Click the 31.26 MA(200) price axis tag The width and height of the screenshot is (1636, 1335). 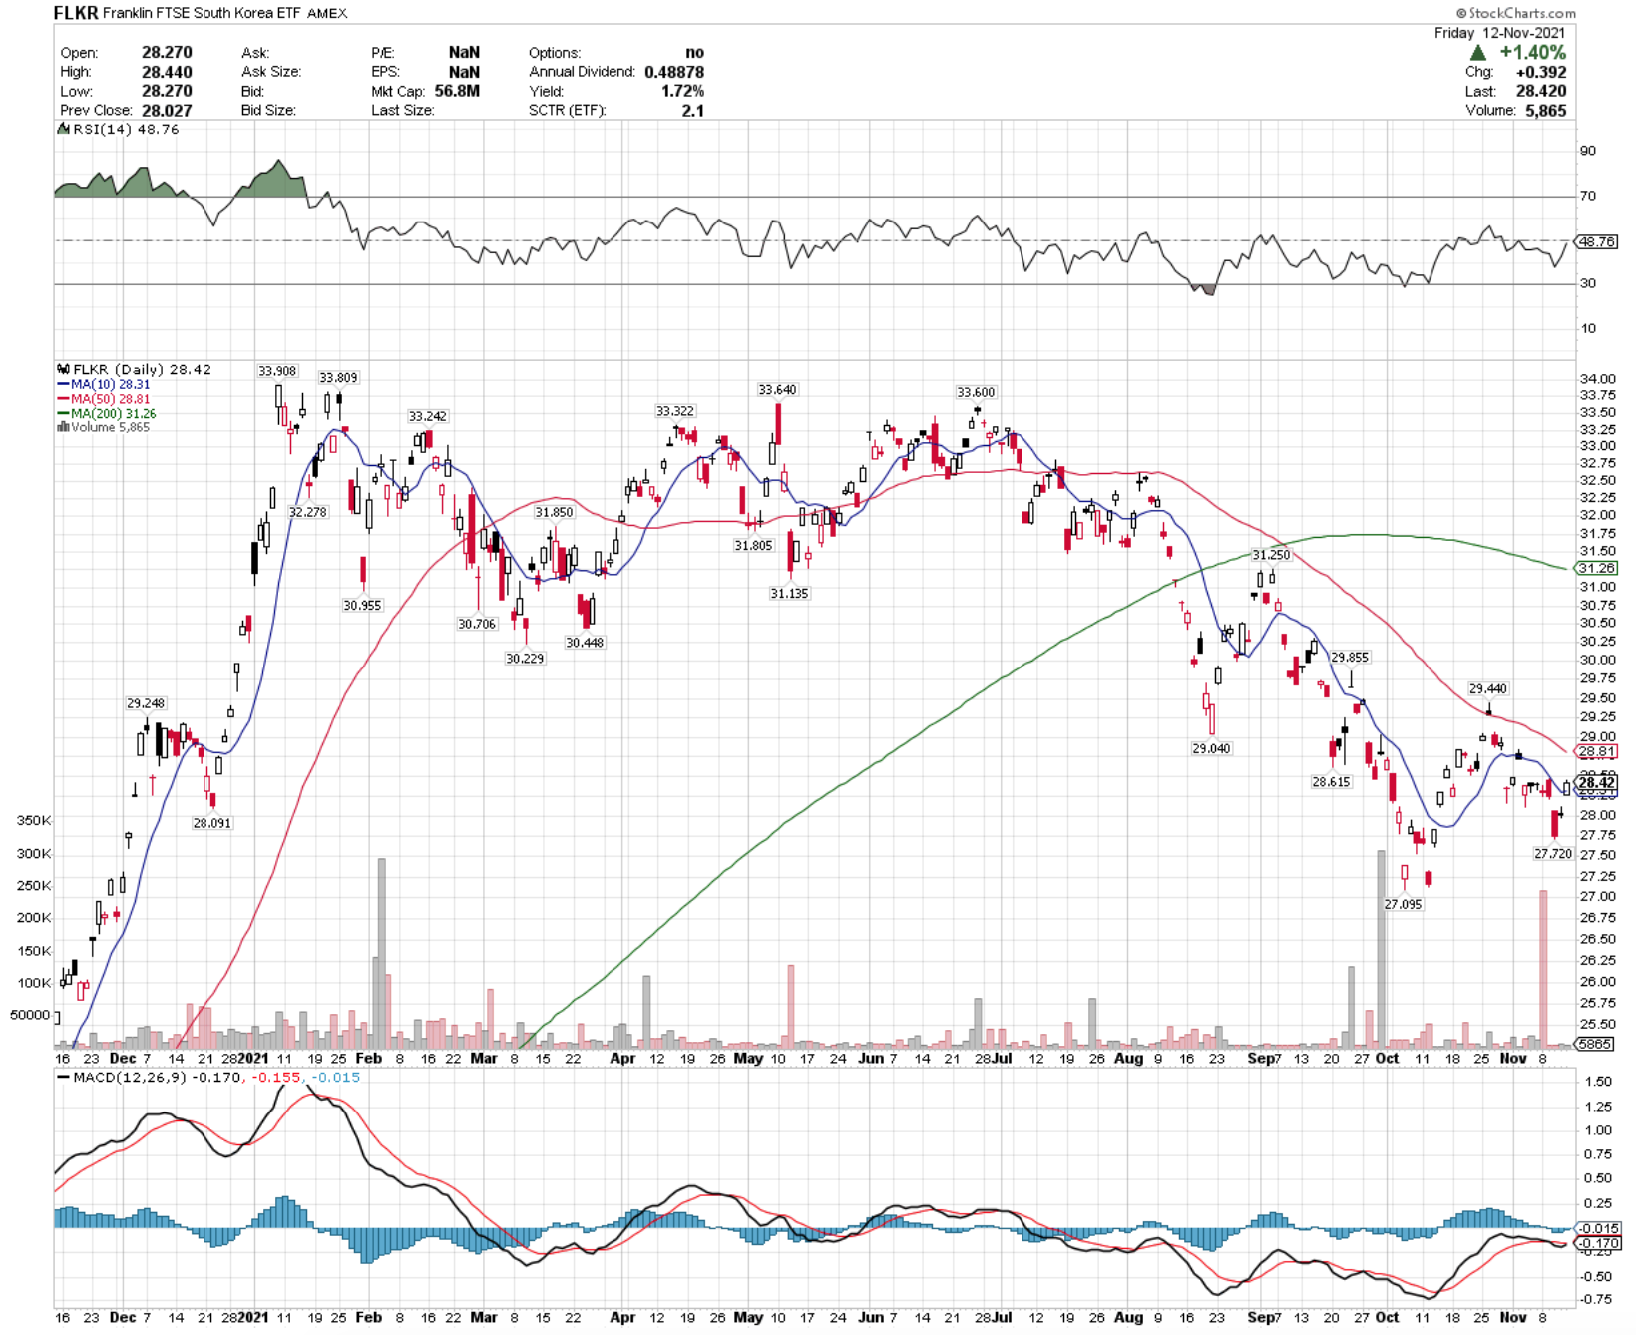pos(1596,568)
